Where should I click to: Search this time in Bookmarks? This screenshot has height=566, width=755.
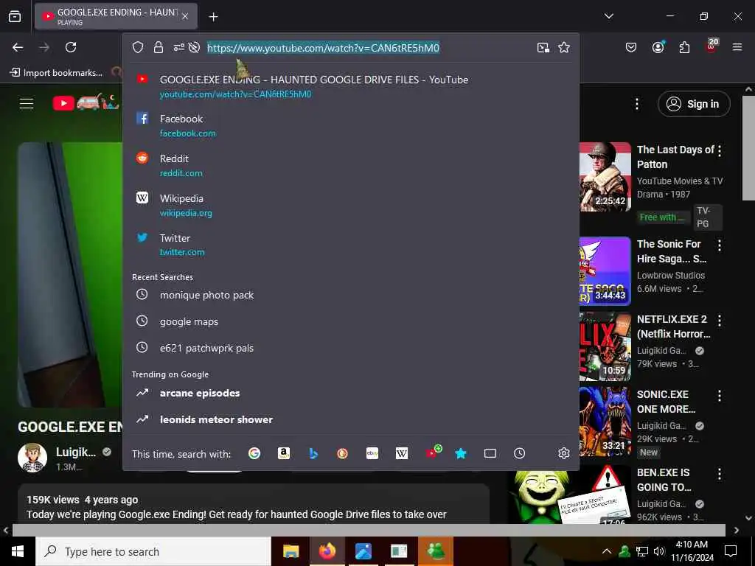[461, 453]
